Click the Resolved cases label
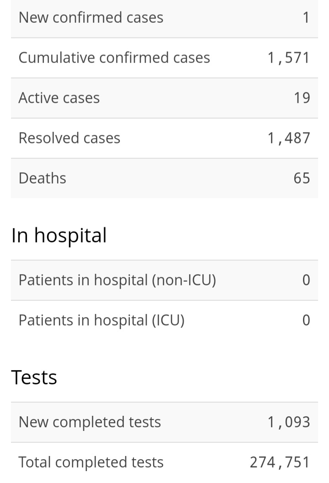329x483 pixels. (69, 138)
